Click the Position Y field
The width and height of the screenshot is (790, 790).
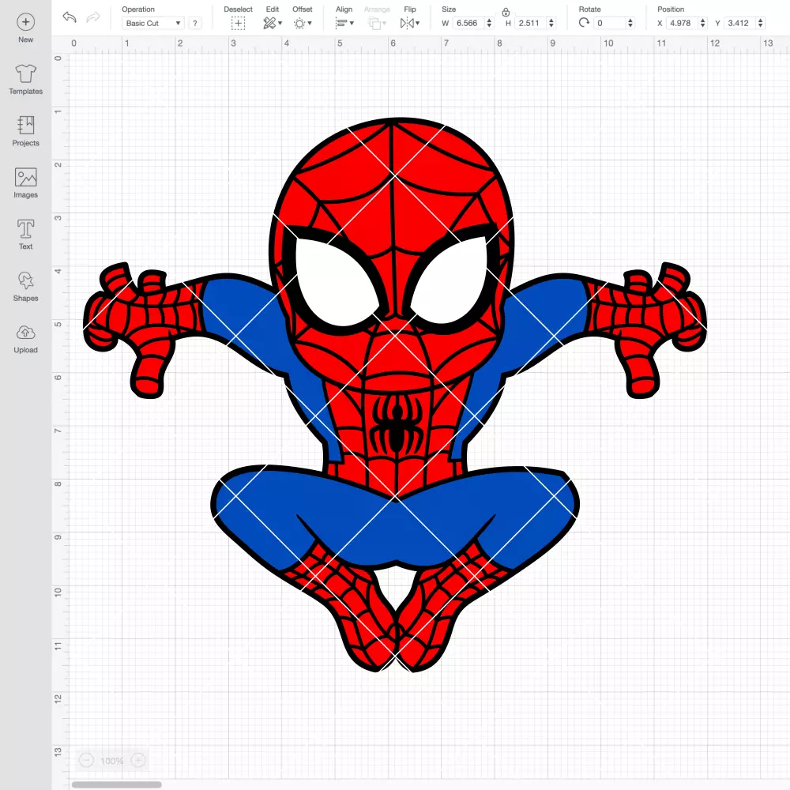point(740,23)
